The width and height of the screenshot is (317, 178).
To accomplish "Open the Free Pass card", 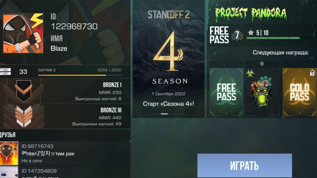I will 226,92.
